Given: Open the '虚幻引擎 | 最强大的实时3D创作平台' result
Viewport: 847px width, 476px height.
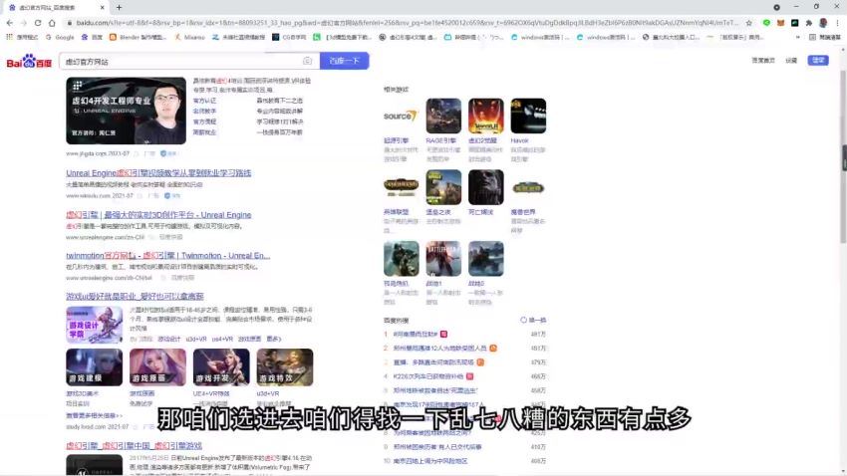Looking at the screenshot, I should tap(158, 215).
